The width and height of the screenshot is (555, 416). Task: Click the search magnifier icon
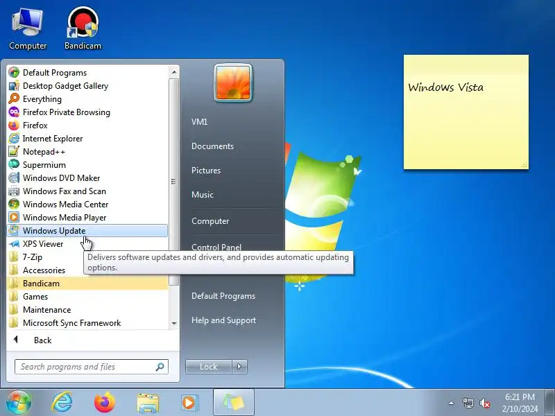[x=160, y=367]
